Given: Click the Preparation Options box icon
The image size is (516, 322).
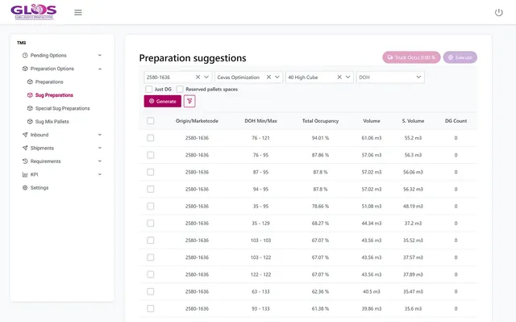Looking at the screenshot, I should click(25, 69).
